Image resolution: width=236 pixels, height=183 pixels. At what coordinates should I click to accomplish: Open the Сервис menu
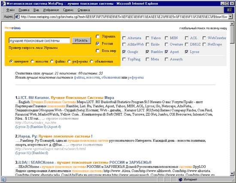pyautogui.click(x=68, y=10)
